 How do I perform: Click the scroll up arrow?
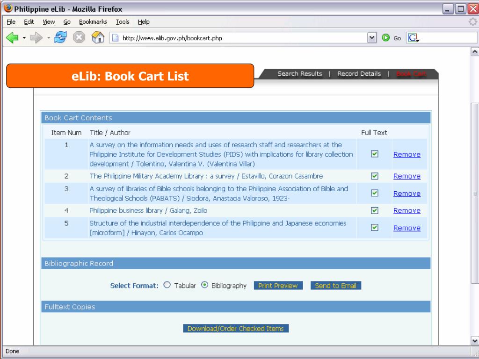tap(475, 51)
